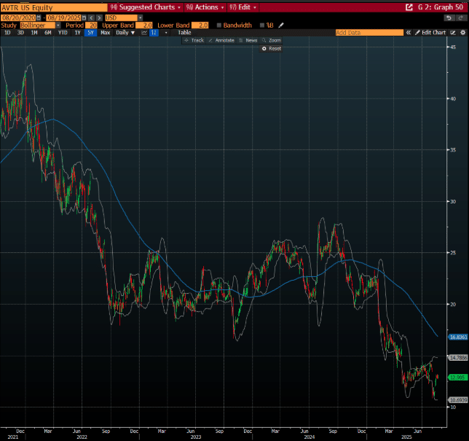The image size is (469, 441).
Task: Activate the Zoom tool
Action: [272, 40]
